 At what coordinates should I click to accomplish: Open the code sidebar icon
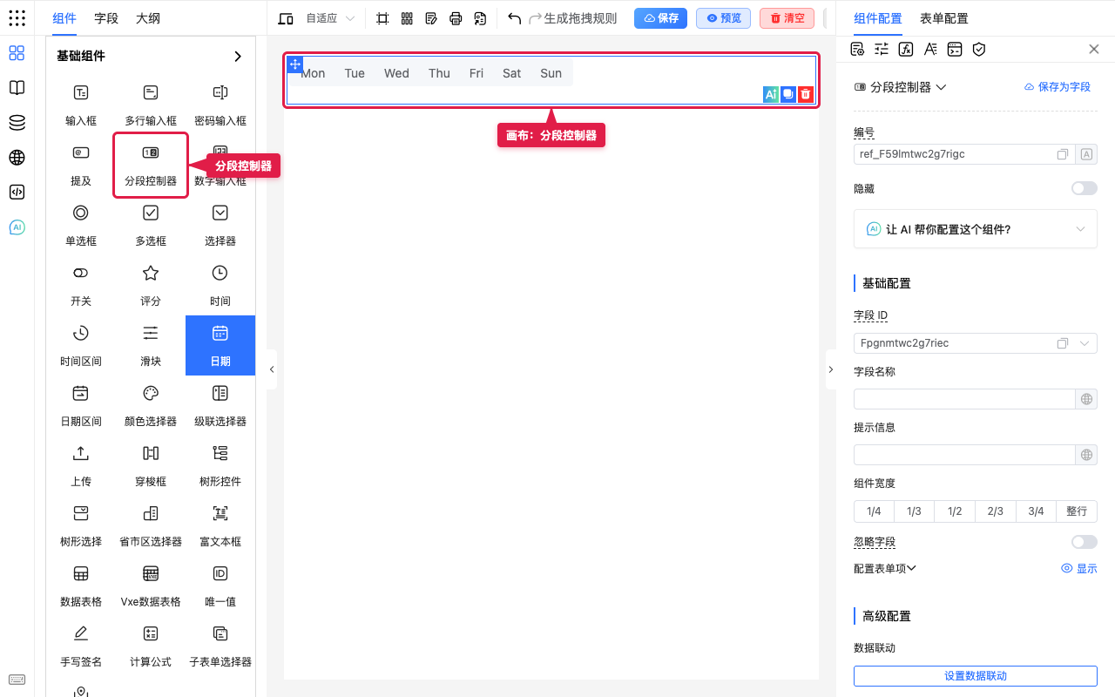(x=17, y=193)
